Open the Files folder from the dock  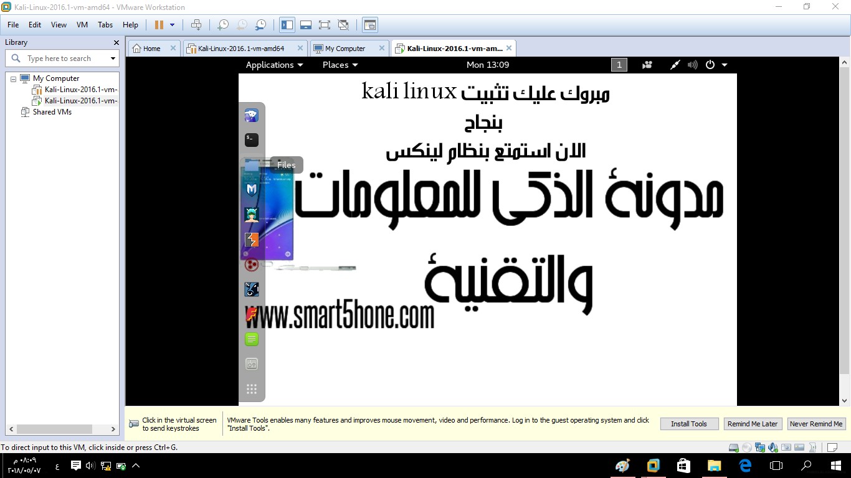(252, 165)
